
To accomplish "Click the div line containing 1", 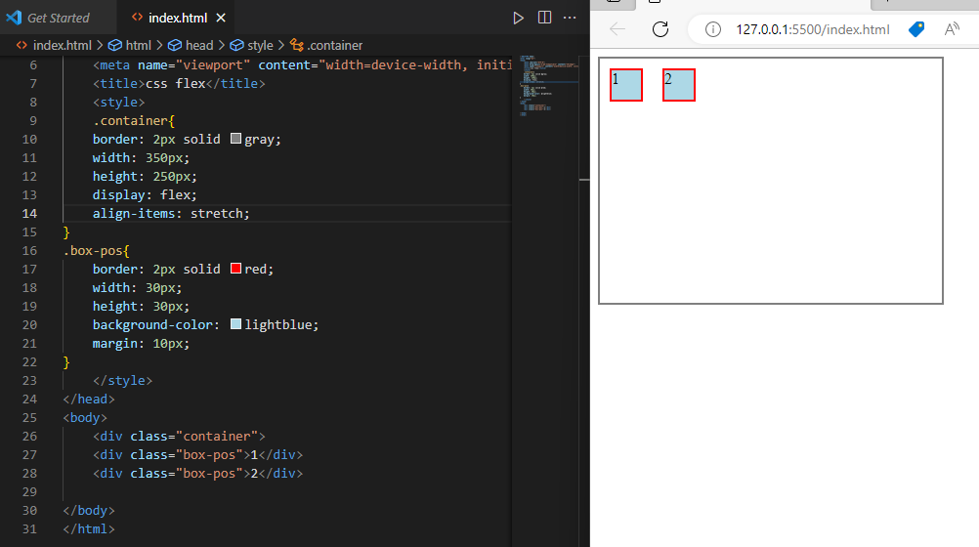I will [x=198, y=454].
